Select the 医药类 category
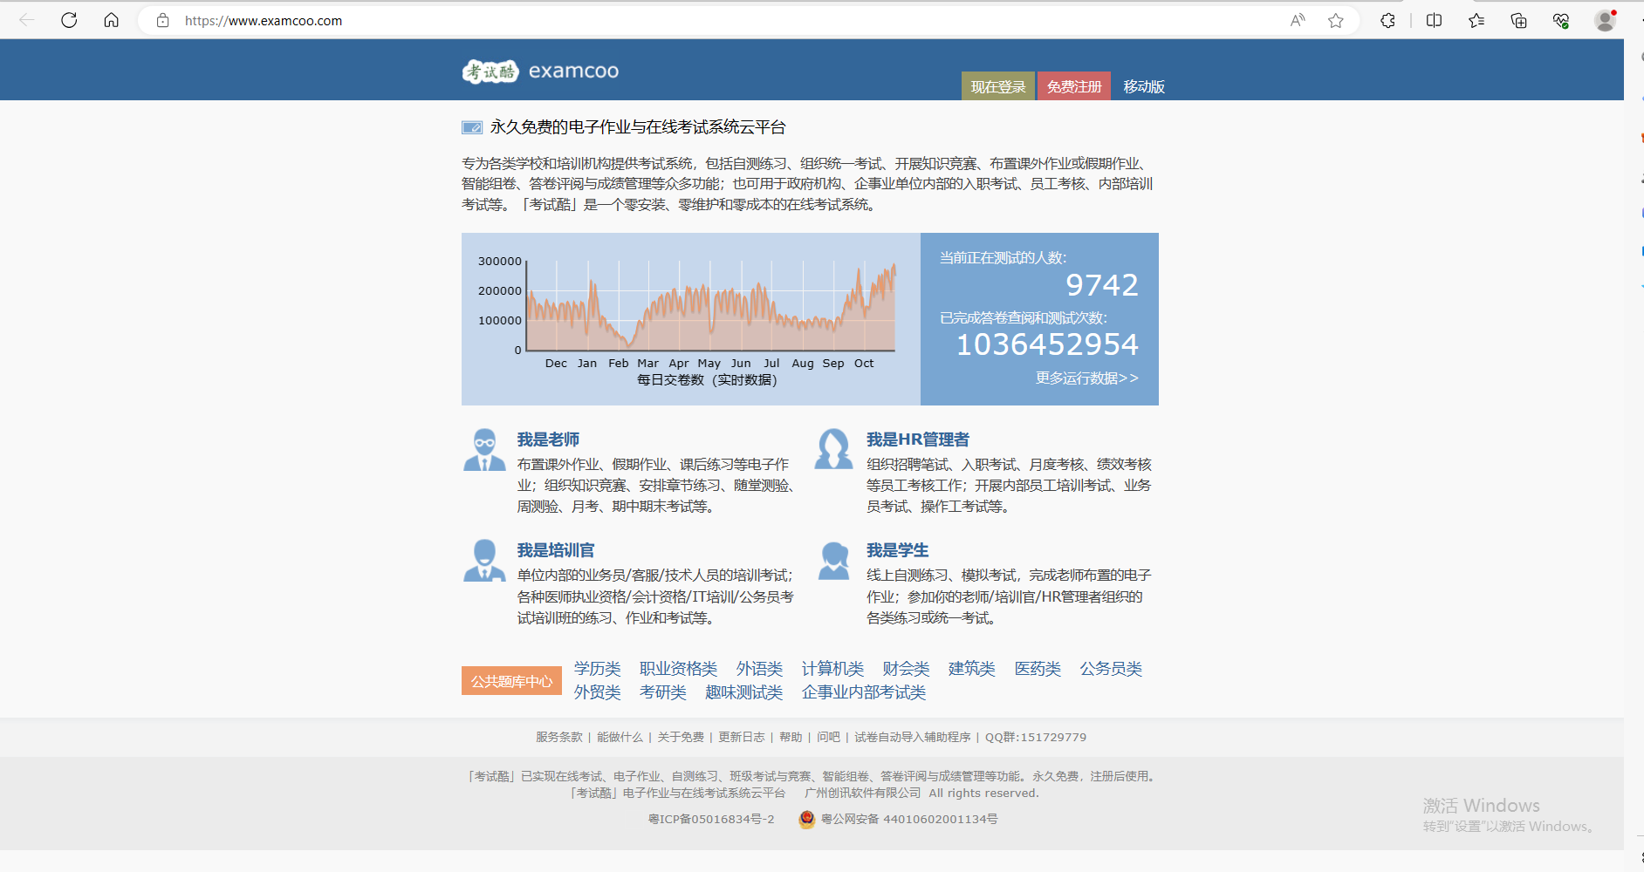1644x872 pixels. [x=1038, y=669]
